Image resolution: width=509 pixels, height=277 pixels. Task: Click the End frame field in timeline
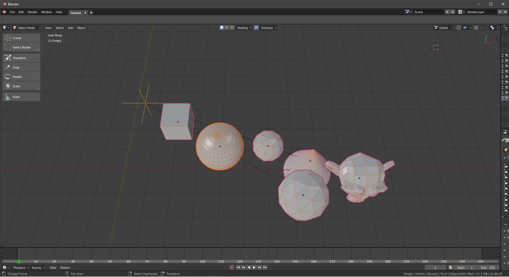click(488, 267)
